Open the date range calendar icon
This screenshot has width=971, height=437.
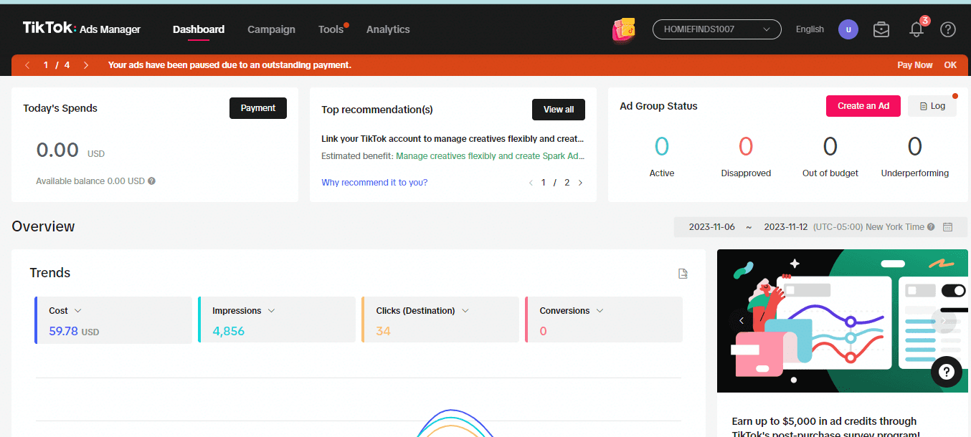[947, 227]
